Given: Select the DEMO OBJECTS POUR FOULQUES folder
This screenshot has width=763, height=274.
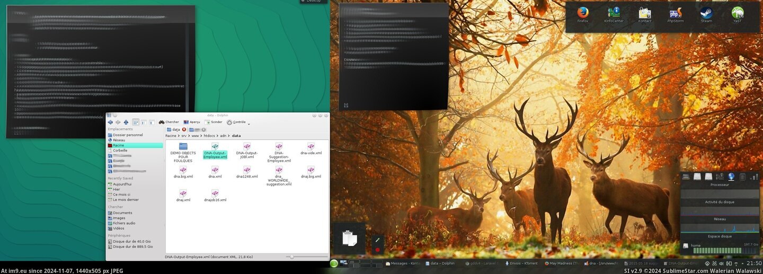Looking at the screenshot, I should click(183, 152).
